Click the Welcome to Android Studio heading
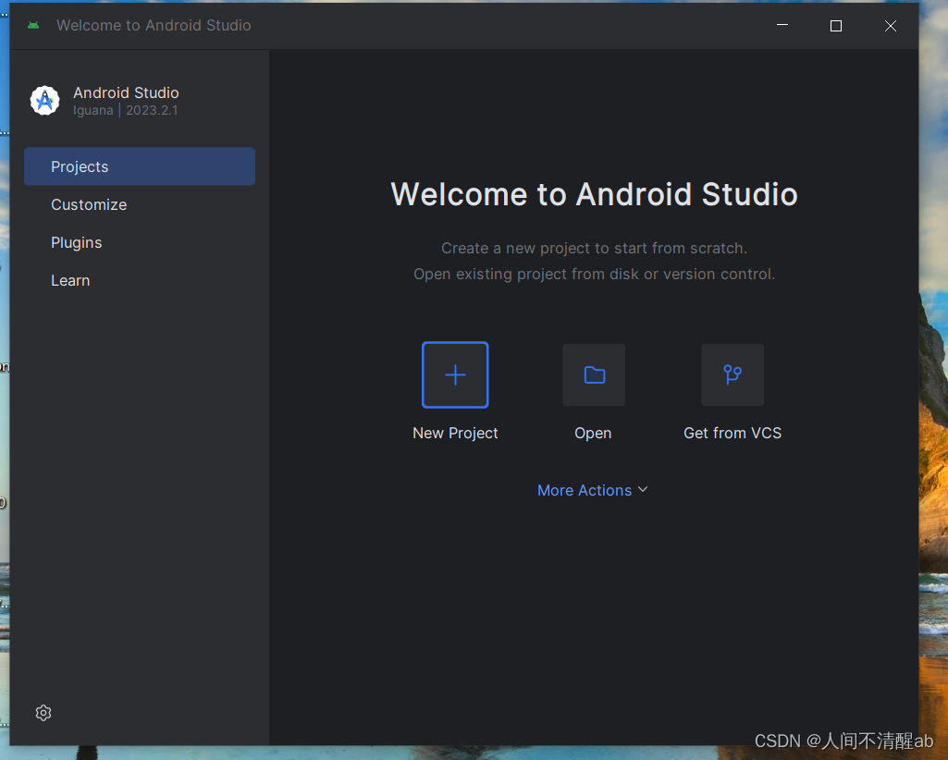The image size is (948, 760). point(593,194)
